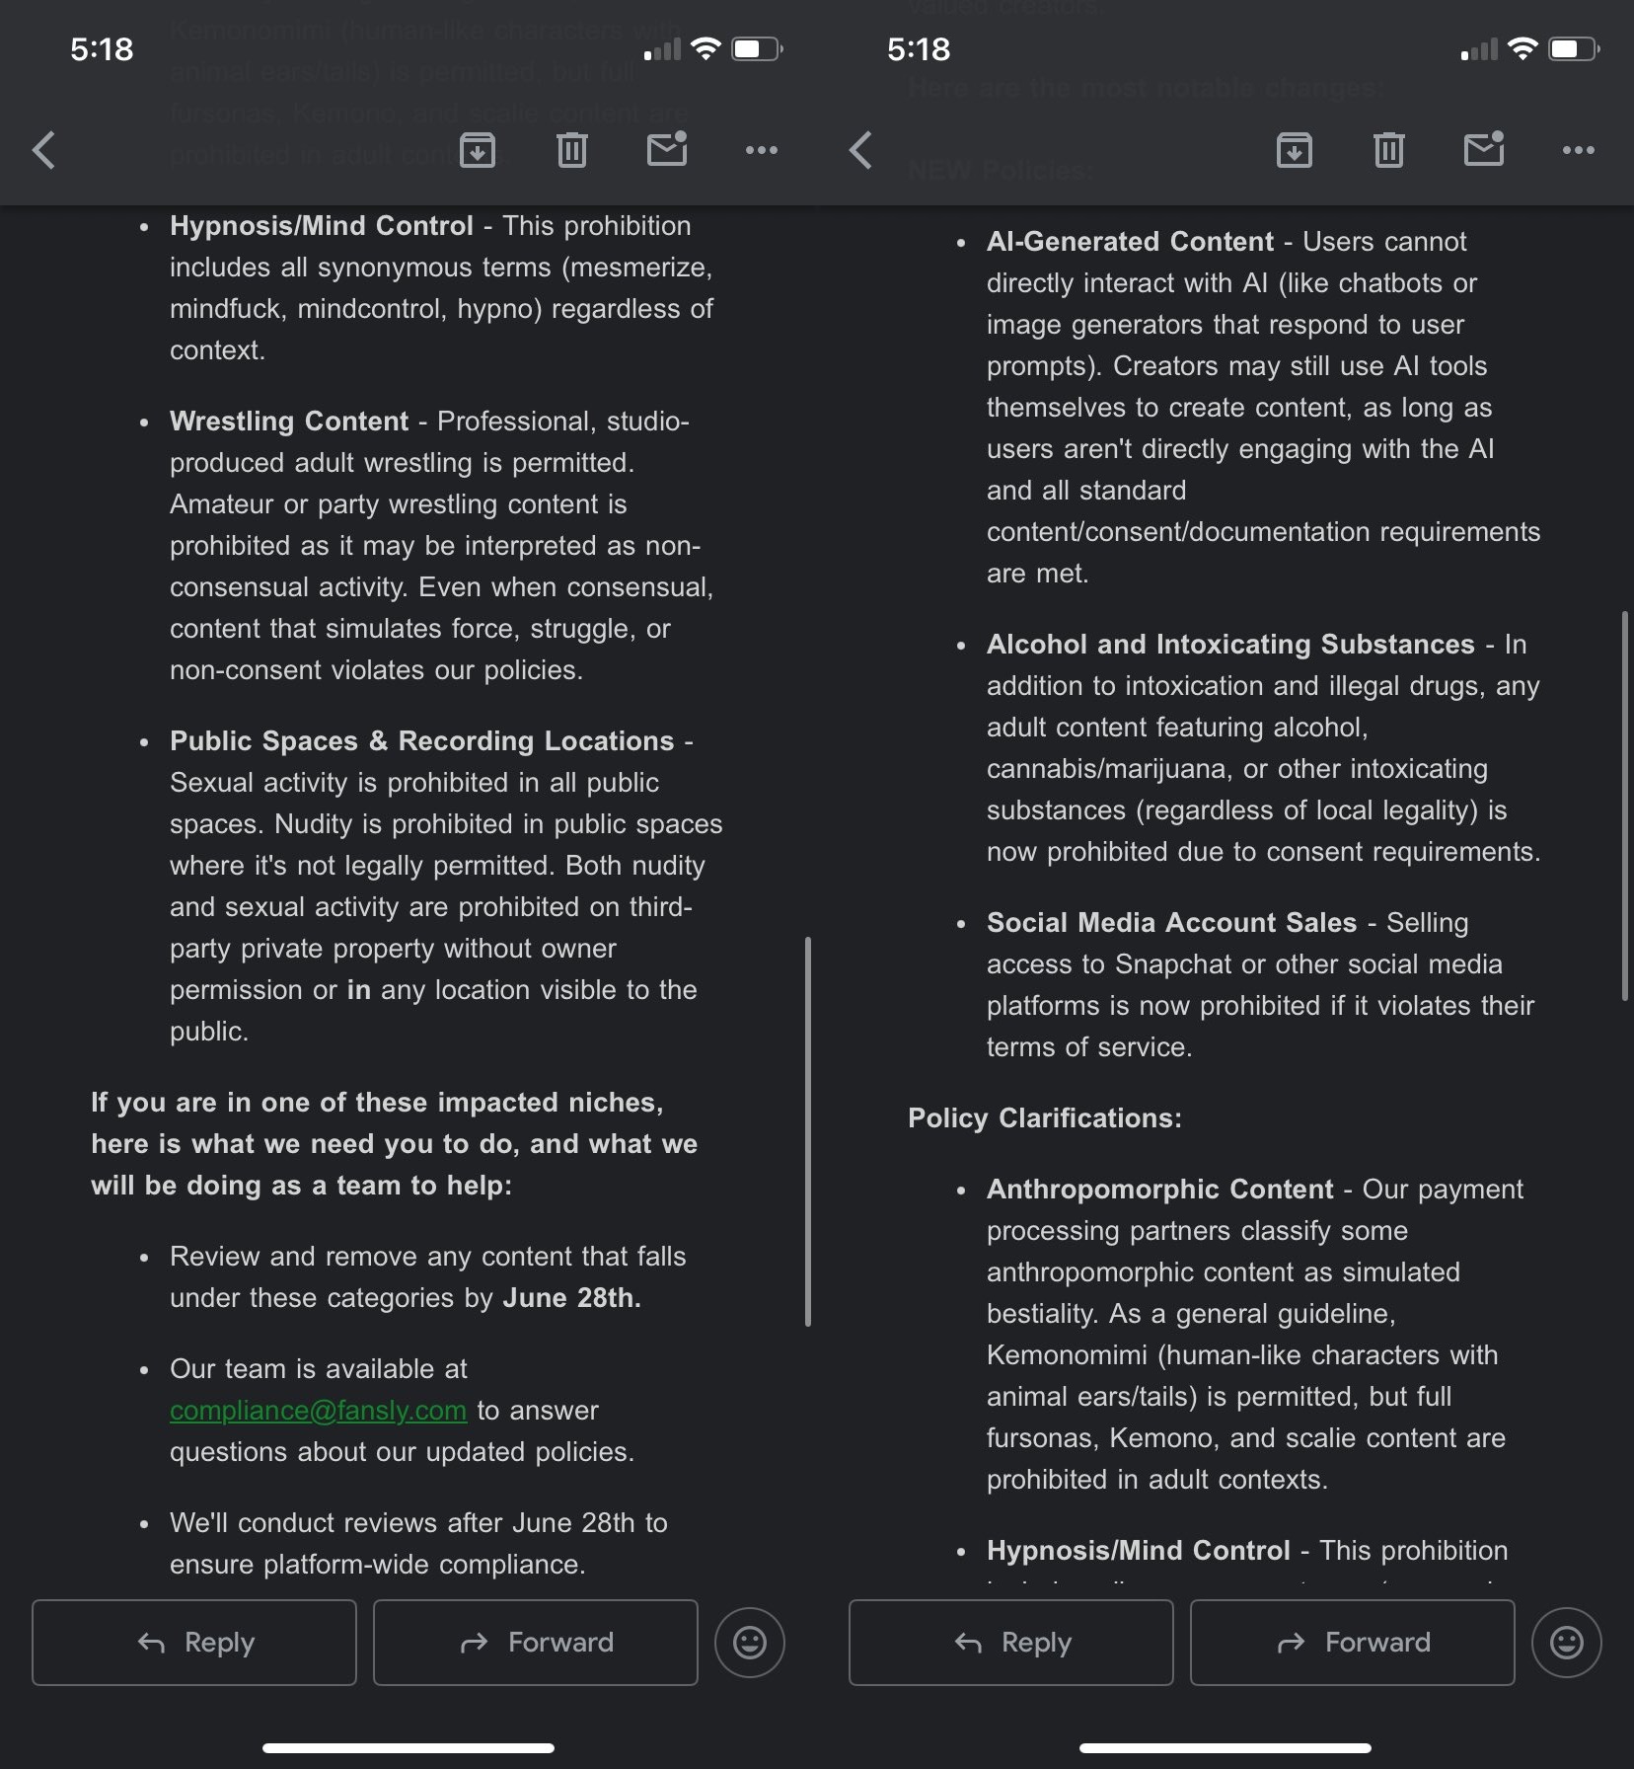
Task: Tap the back arrow in the right email screen
Action: coord(861,151)
